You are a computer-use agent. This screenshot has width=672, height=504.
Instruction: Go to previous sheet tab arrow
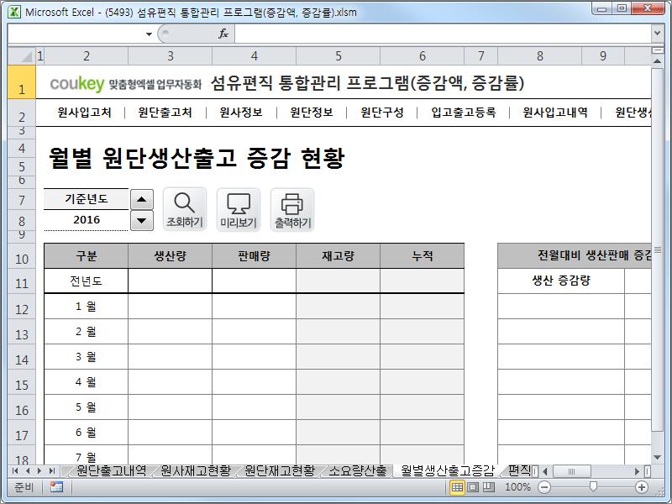click(28, 471)
